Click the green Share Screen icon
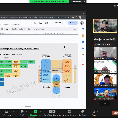The image size is (118, 118). click(35, 112)
